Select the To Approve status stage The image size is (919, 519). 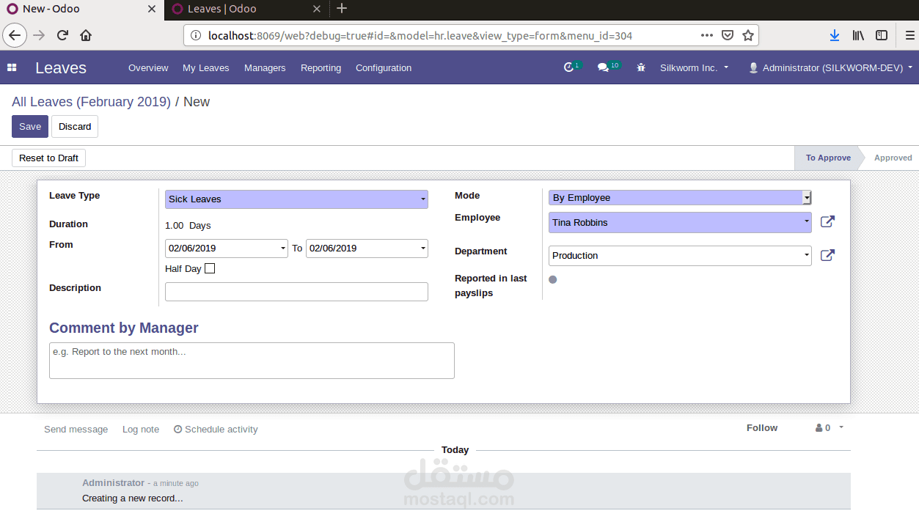(828, 158)
